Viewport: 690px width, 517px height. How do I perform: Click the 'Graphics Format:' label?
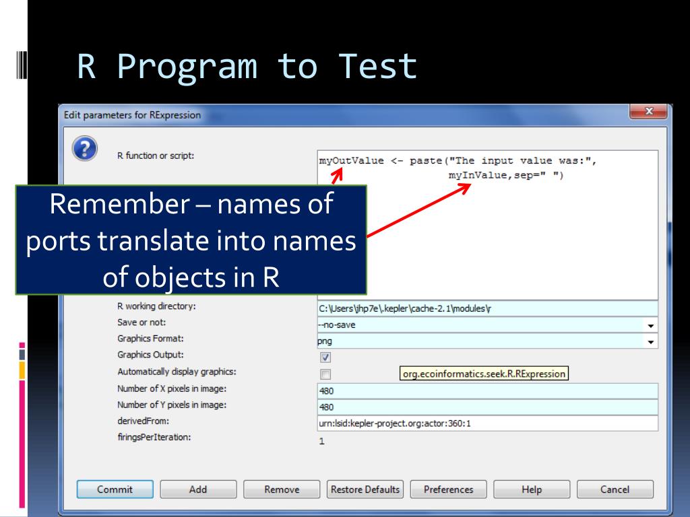150,339
